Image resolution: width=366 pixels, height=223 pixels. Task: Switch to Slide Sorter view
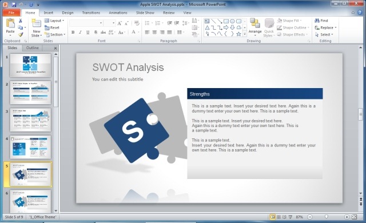pyautogui.click(x=279, y=217)
